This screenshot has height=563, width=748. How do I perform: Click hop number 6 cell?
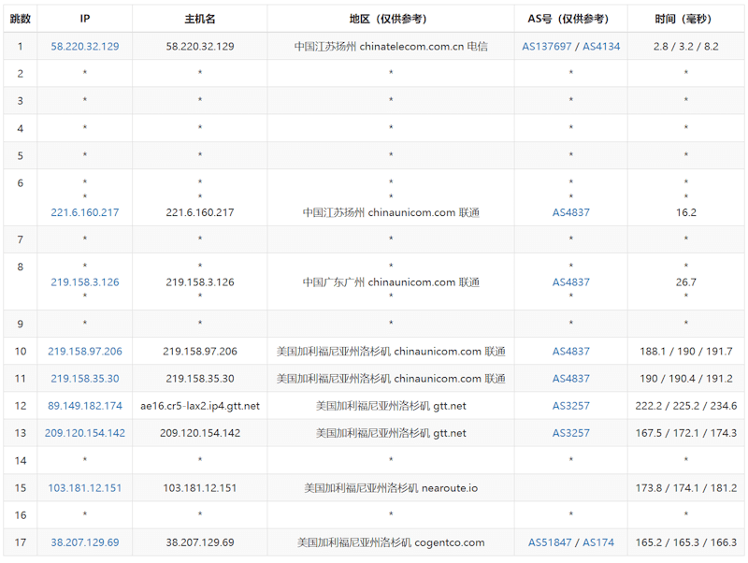pos(20,197)
